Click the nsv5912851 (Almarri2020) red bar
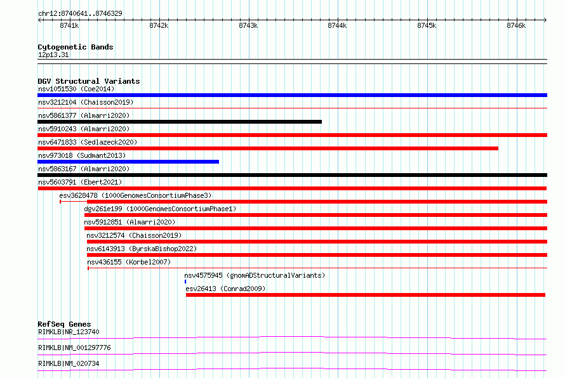 coord(316,228)
